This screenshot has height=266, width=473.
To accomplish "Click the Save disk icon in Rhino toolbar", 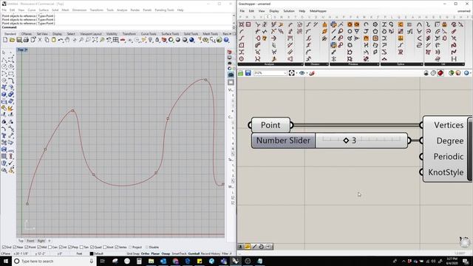I will pyautogui.click(x=19, y=40).
